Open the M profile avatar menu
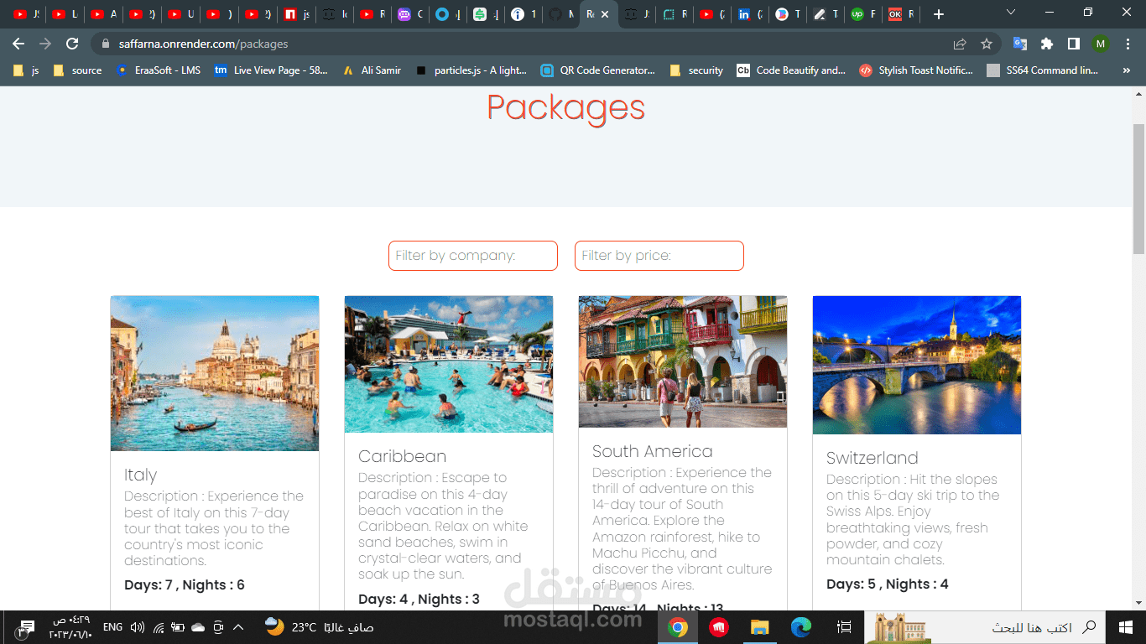The image size is (1146, 644). click(x=1101, y=44)
